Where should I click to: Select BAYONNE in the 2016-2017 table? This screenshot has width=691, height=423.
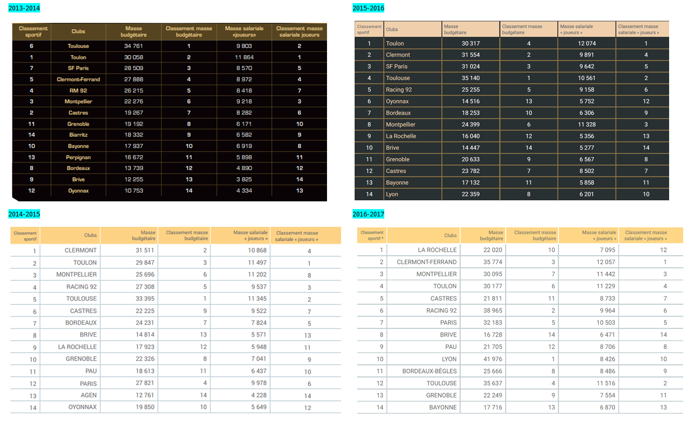(443, 407)
